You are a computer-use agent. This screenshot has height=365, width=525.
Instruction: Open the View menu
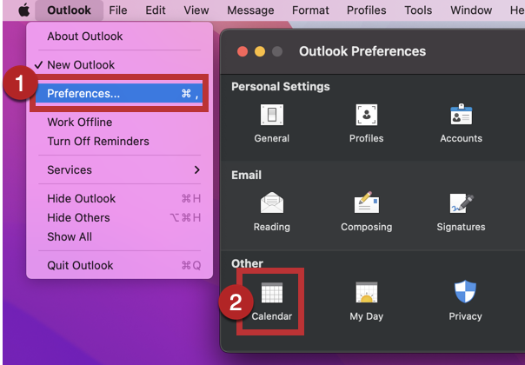coord(196,10)
